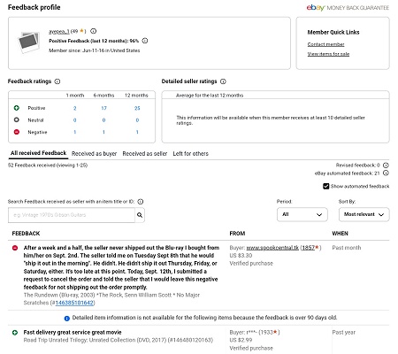
Task: Open the Sort By Most relevant dropdown
Action: [364, 214]
